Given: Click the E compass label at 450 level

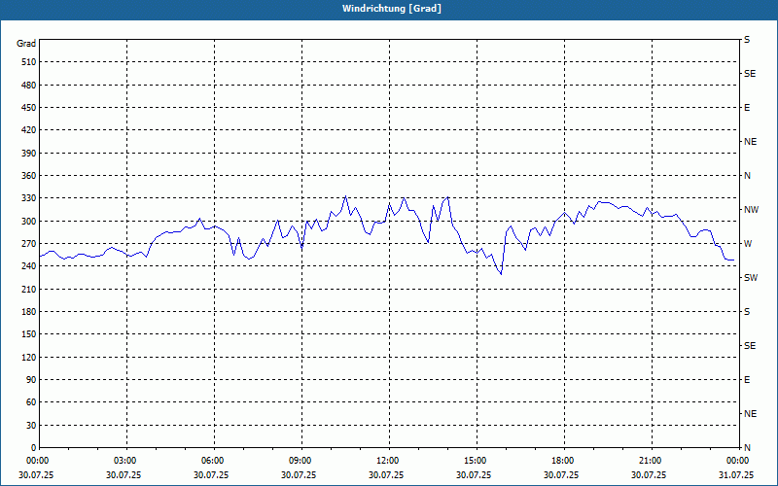Looking at the screenshot, I should tap(747, 108).
